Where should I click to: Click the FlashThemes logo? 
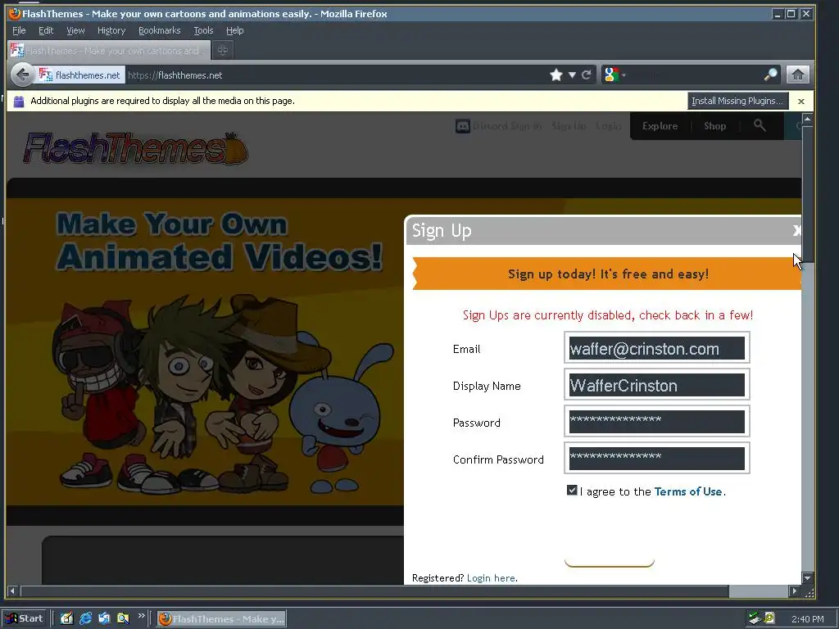coord(136,148)
